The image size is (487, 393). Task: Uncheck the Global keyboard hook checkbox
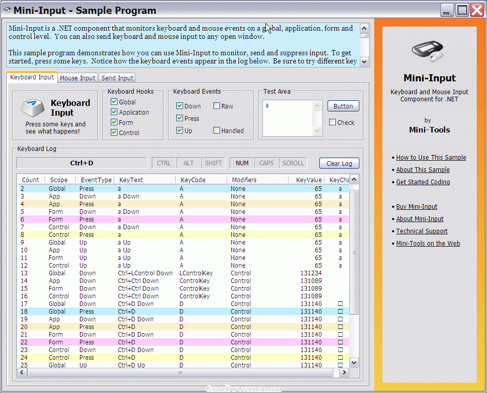click(x=114, y=102)
